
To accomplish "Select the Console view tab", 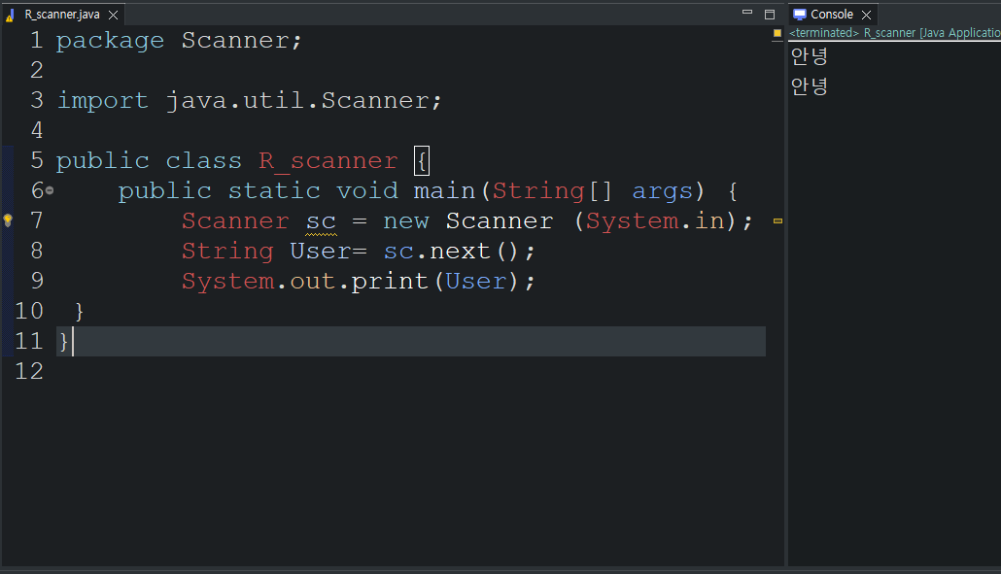I will (832, 14).
